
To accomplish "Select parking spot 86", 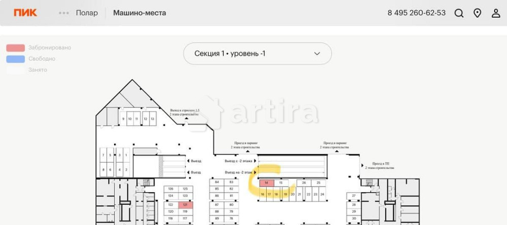I will 216,196.
